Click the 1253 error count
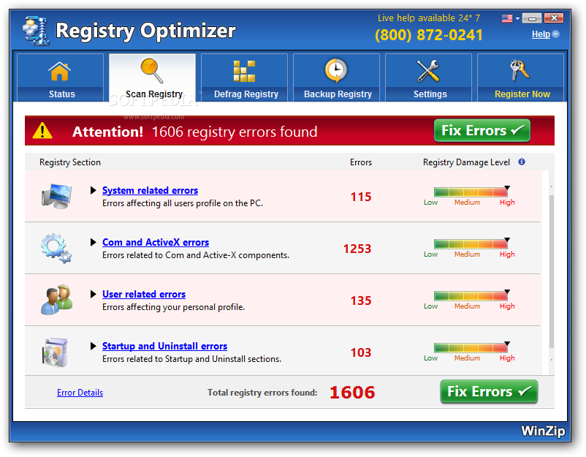The width and height of the screenshot is (586, 457). click(357, 249)
